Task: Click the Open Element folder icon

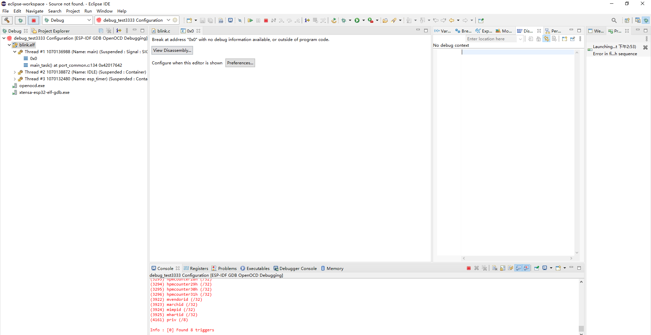Action: click(385, 20)
